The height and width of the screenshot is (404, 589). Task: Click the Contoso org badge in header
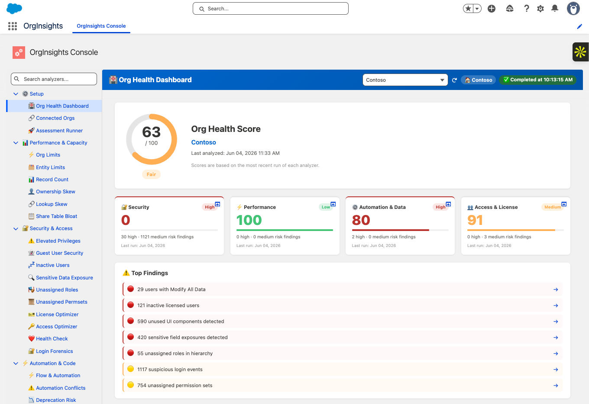[x=479, y=80]
